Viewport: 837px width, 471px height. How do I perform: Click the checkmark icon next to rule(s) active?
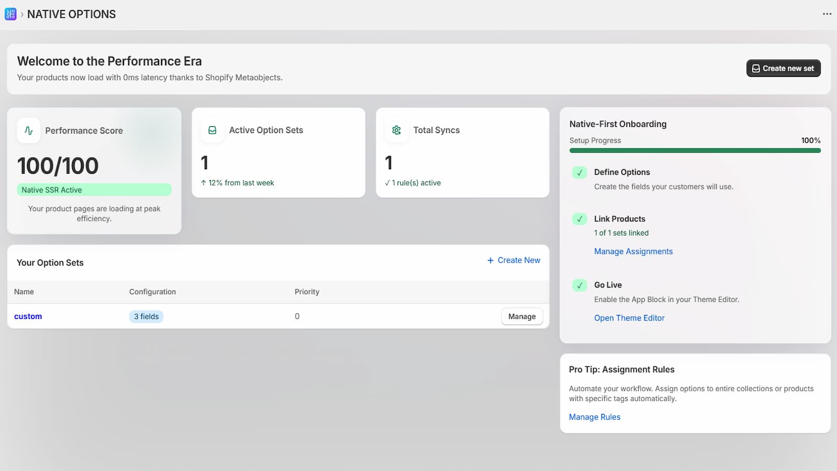(387, 183)
